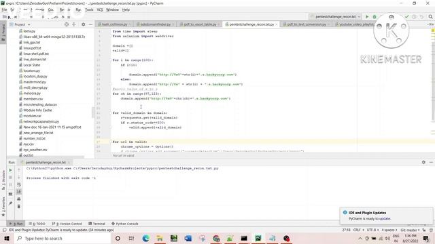Select locators.py in Project tree

[31, 70]
